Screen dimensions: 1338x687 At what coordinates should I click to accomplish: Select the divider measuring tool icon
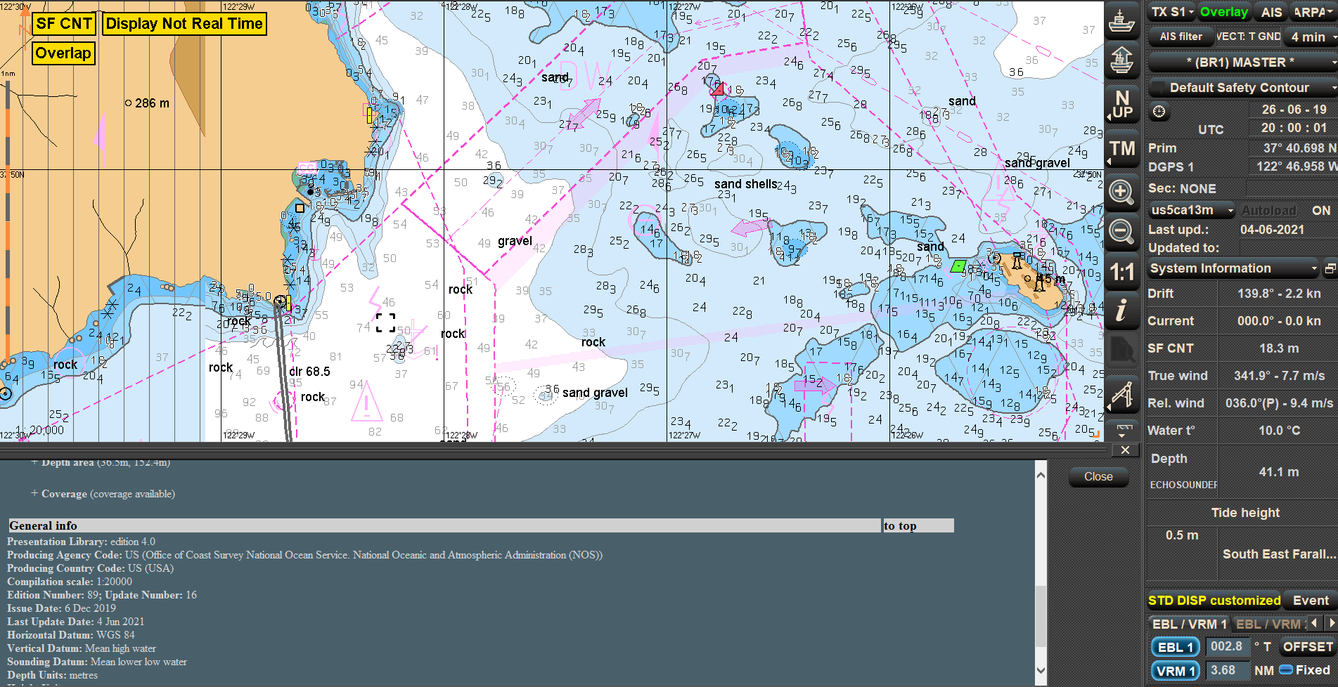[x=1121, y=393]
